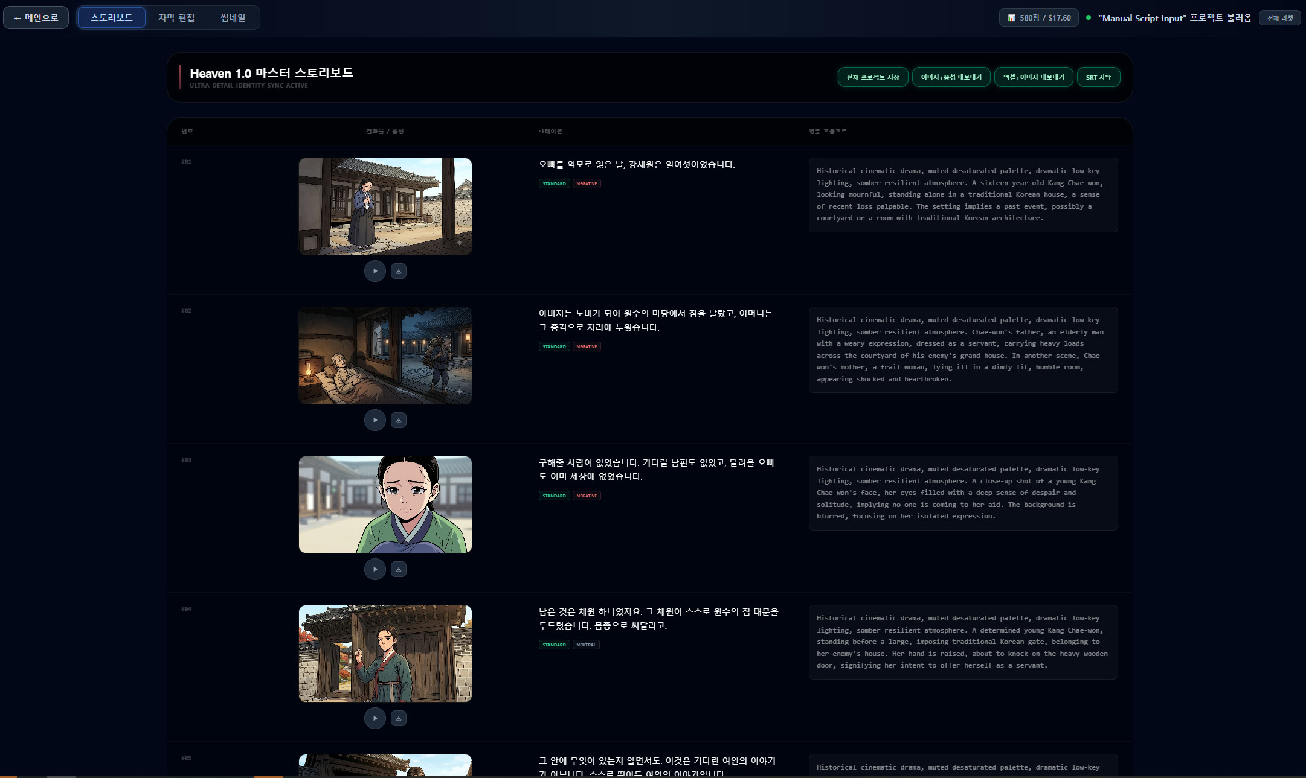
Task: Click 엑셀+이미지 내보내기 export button
Action: (1034, 77)
